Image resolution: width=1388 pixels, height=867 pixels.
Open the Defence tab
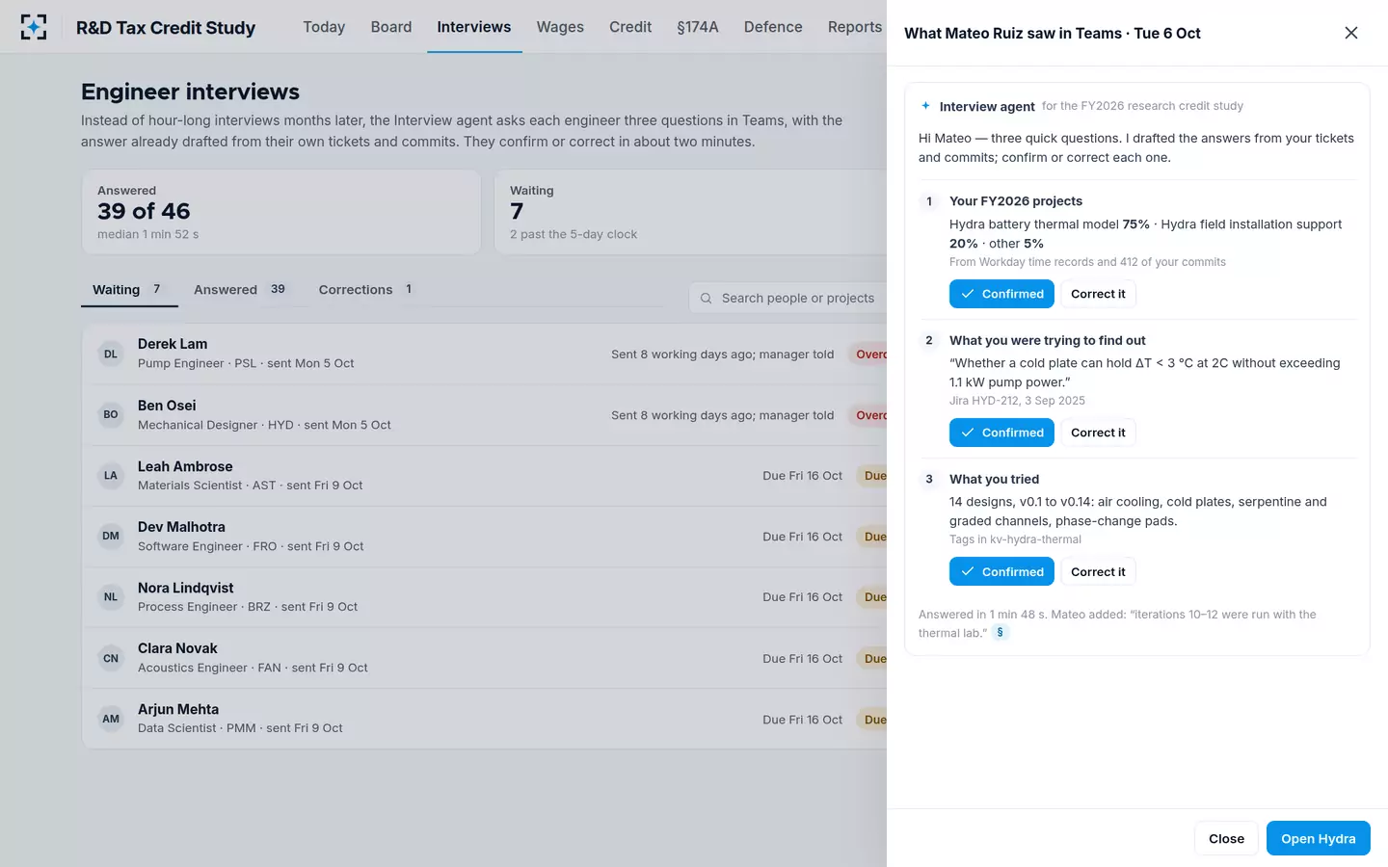point(773,27)
